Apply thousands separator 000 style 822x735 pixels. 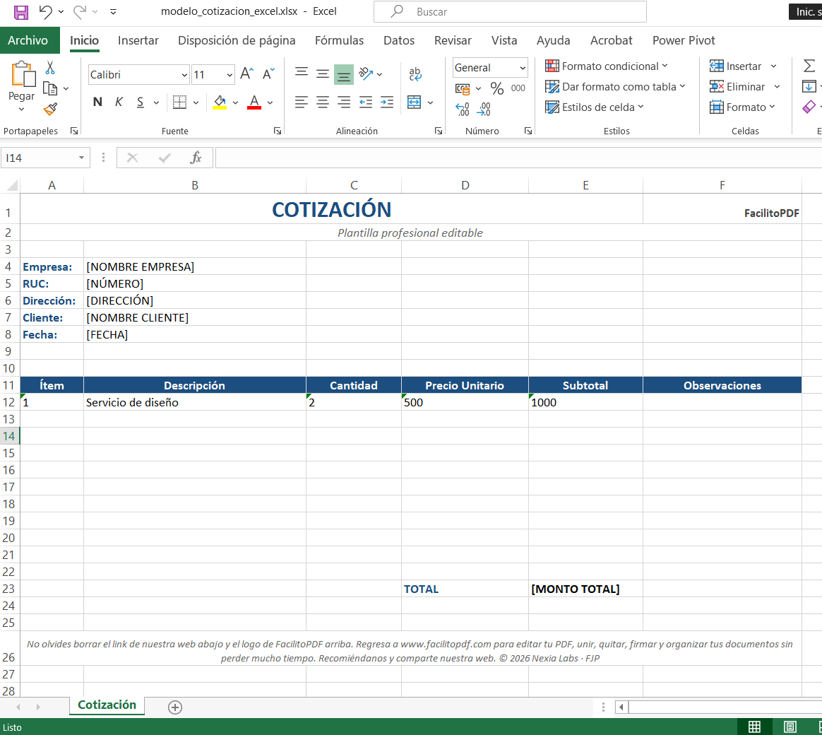518,88
